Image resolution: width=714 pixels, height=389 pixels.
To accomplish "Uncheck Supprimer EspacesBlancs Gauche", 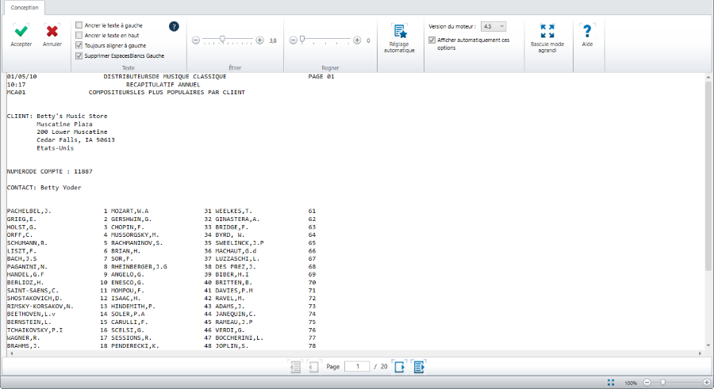I will pyautogui.click(x=79, y=56).
